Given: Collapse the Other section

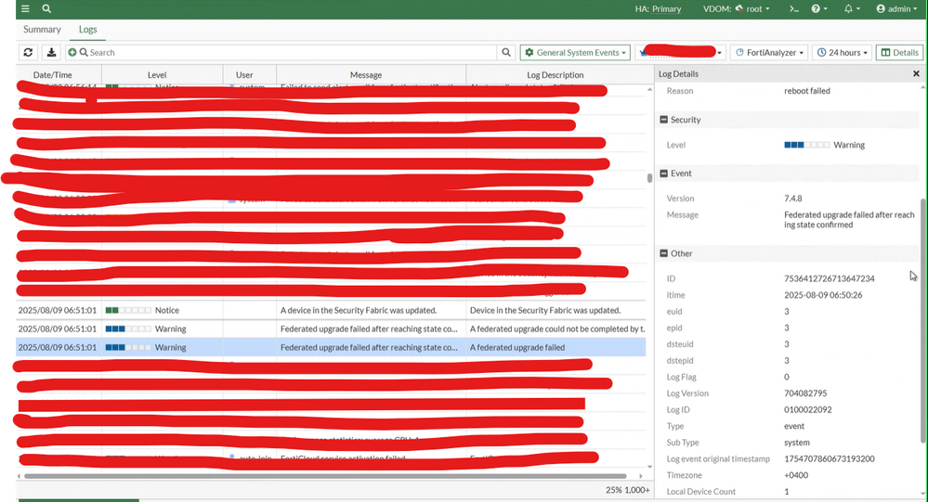Looking at the screenshot, I should tap(663, 253).
